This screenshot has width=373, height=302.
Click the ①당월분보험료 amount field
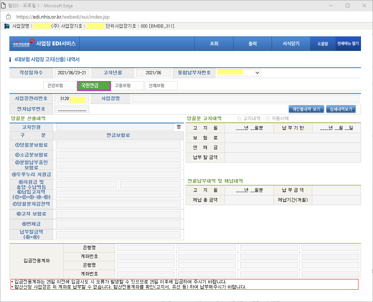click(118, 145)
